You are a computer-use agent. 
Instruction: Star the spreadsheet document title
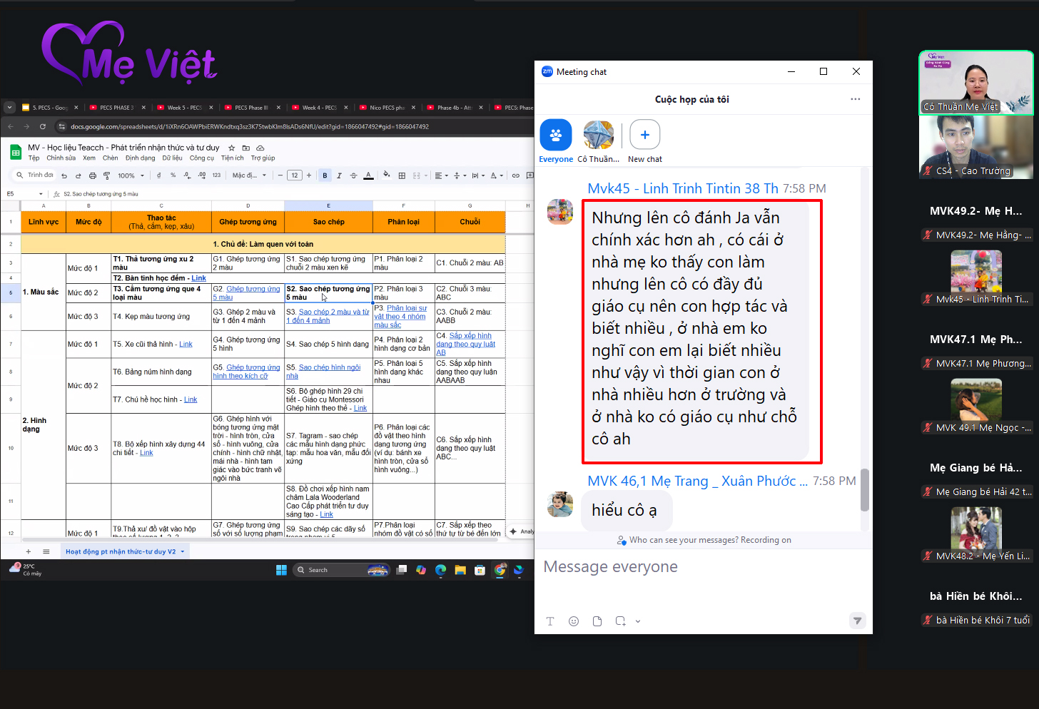[231, 148]
